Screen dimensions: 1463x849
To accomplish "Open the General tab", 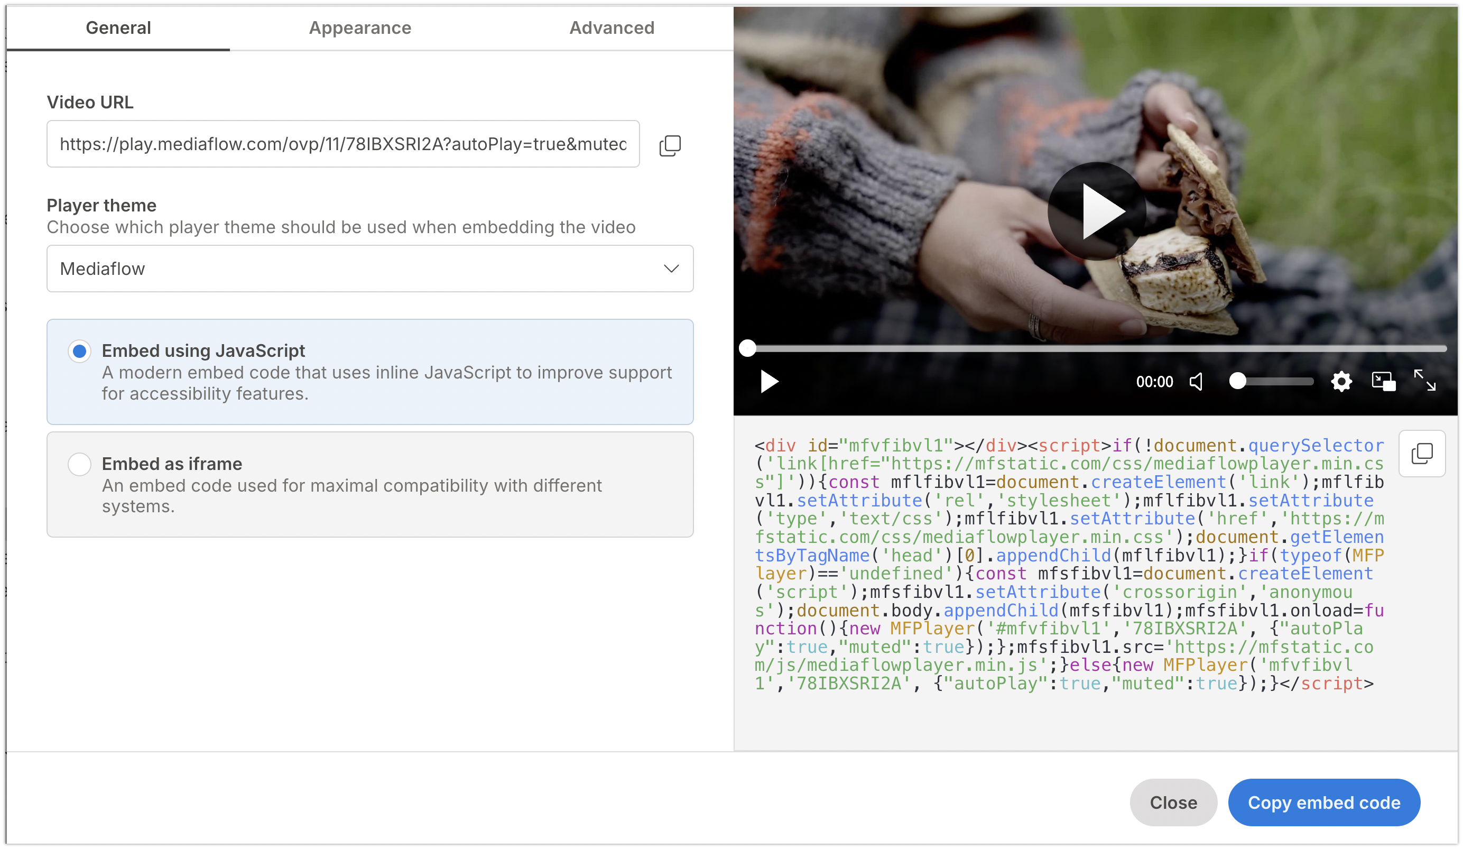I will (x=118, y=28).
